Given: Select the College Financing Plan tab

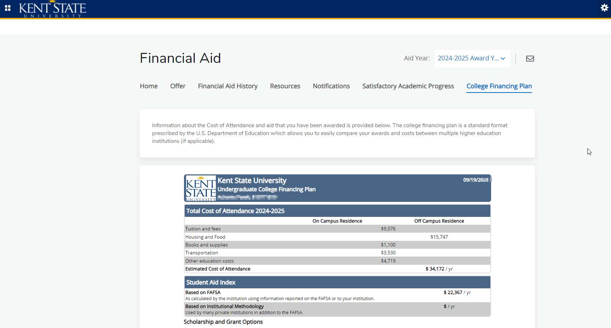Looking at the screenshot, I should 499,86.
